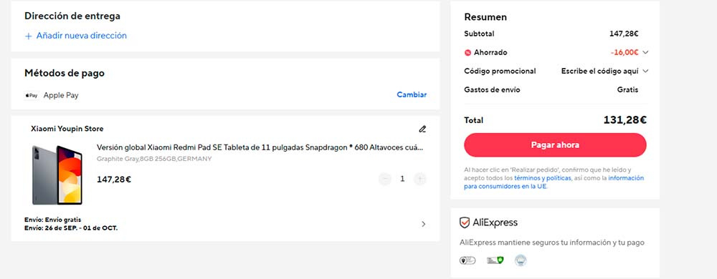Click the Subtotal 147,28€ amount
This screenshot has height=279, width=717.
[624, 34]
